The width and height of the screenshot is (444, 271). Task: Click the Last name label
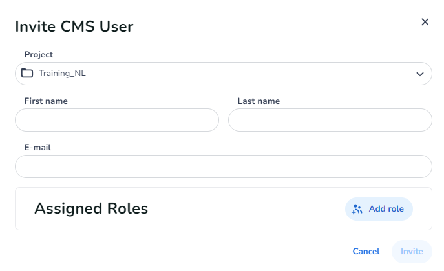point(259,101)
